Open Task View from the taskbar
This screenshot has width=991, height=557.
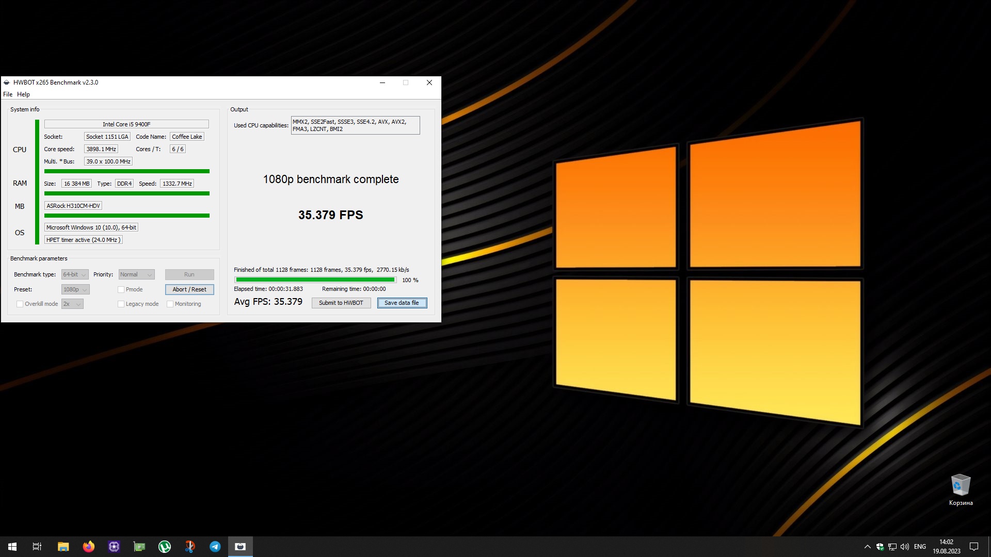pos(37,546)
